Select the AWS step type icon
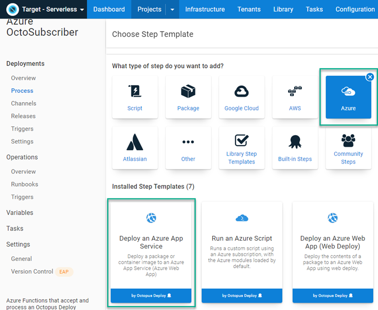Screen dimensions: 378x310 (x=295, y=91)
